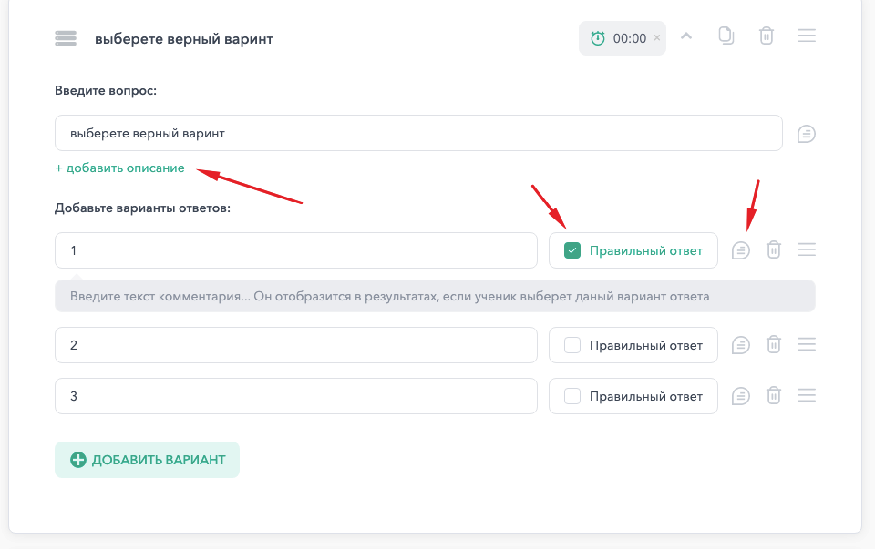Open comment for answer option 3

click(x=740, y=396)
